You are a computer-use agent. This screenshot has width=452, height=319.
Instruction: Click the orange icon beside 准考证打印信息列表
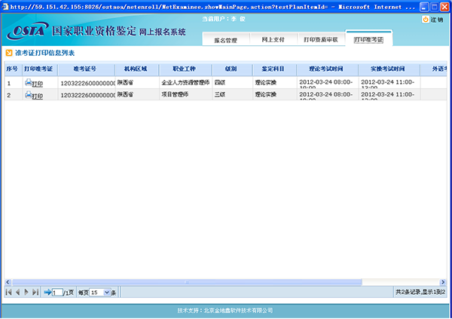[x=9, y=53]
